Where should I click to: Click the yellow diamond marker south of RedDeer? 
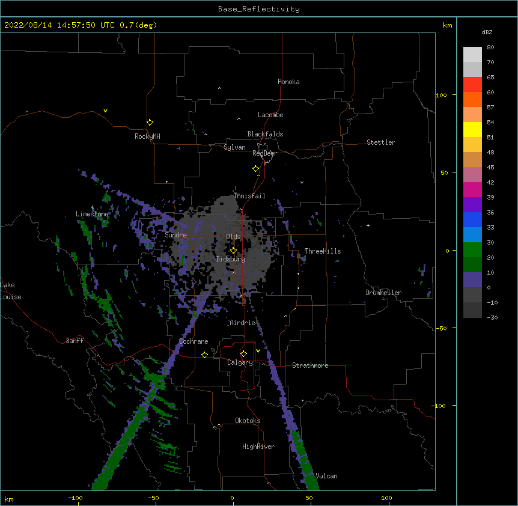255,169
